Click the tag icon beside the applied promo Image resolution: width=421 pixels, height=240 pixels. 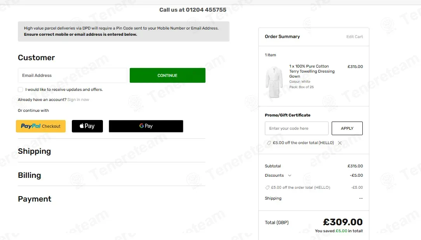(268, 143)
